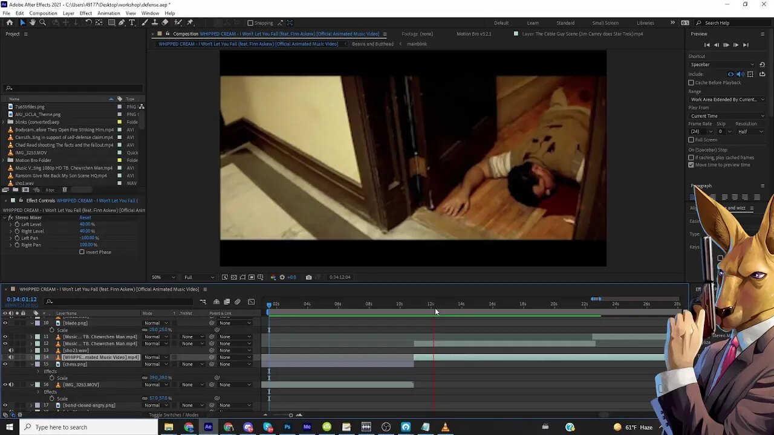Open the Layer menu

(x=68, y=13)
